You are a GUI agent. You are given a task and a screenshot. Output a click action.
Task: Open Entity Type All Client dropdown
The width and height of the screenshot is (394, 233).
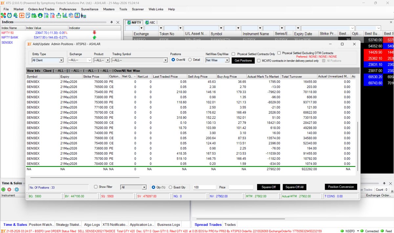tap(61, 60)
